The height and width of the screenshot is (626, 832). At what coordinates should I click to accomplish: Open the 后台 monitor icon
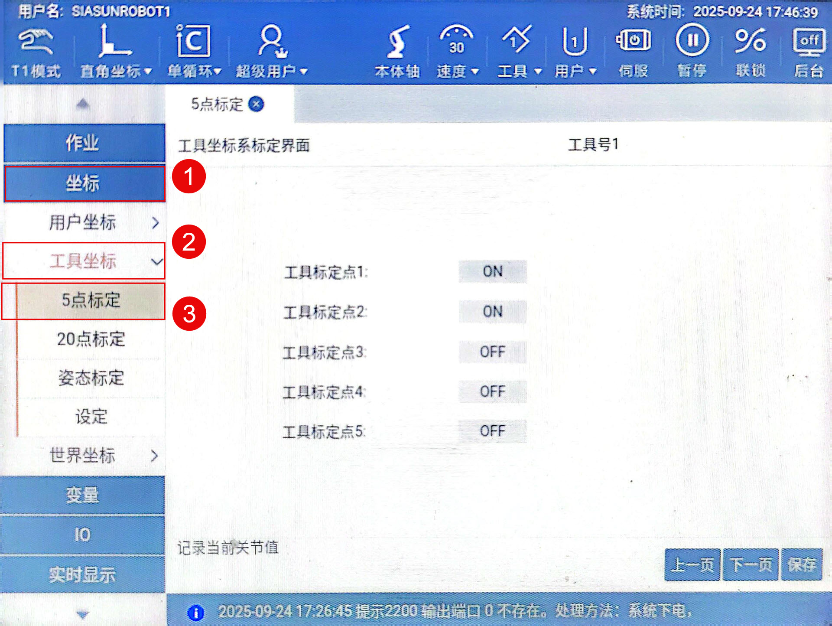809,42
